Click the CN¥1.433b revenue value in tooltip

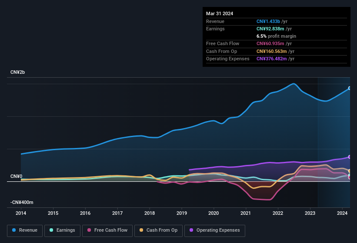268,21
